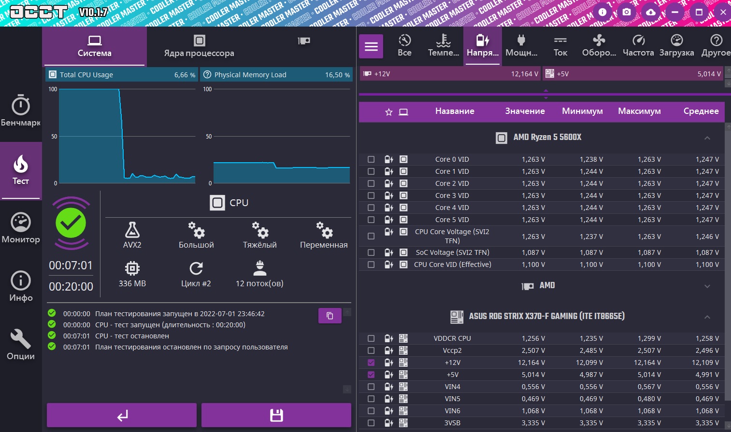
Task: Uncheck the +12V sensor checkbox
Action: click(x=371, y=362)
